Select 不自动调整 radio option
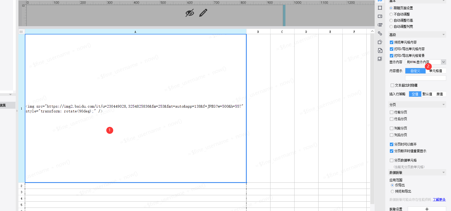 [391, 14]
